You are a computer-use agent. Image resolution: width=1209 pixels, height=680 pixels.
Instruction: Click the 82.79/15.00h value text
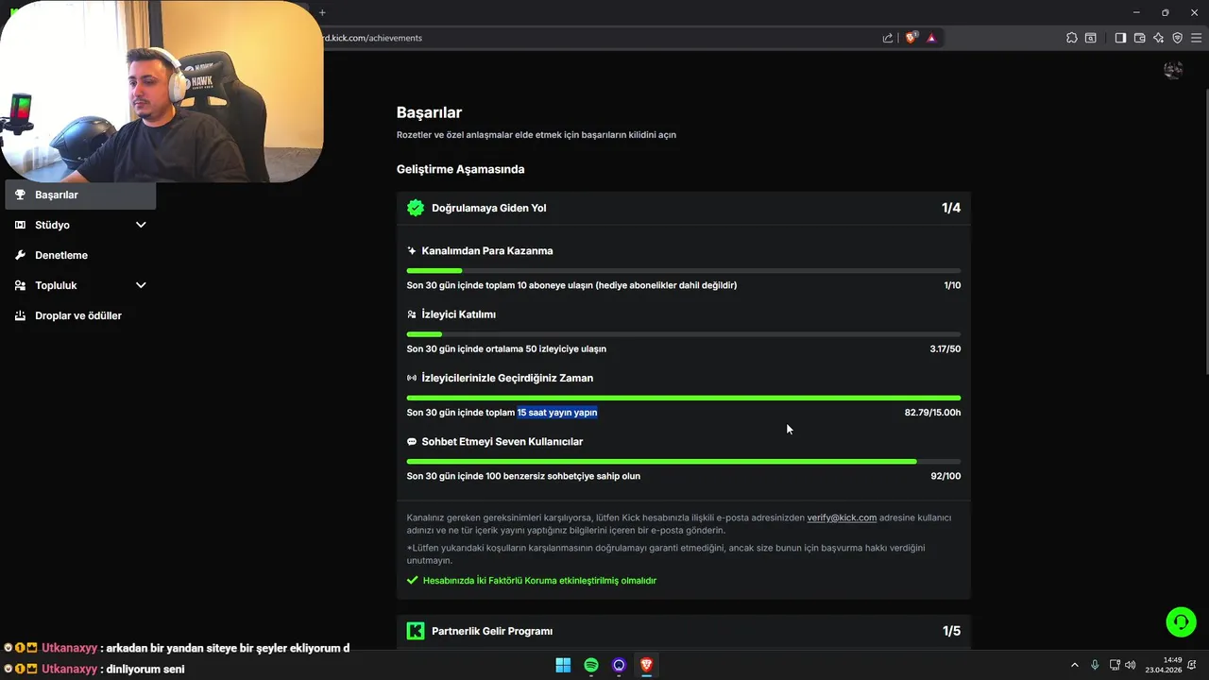[x=932, y=413]
